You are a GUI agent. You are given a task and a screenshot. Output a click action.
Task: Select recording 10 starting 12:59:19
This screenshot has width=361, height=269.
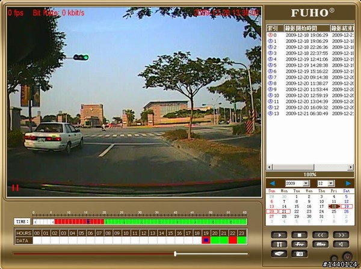[310, 95]
